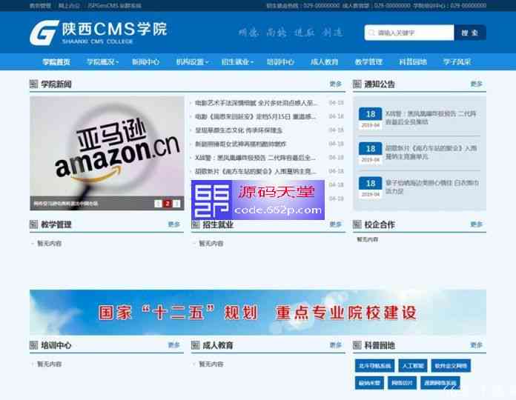This screenshot has height=400, width=516.
Task: Click the keyword search input field
Action: 413,33
